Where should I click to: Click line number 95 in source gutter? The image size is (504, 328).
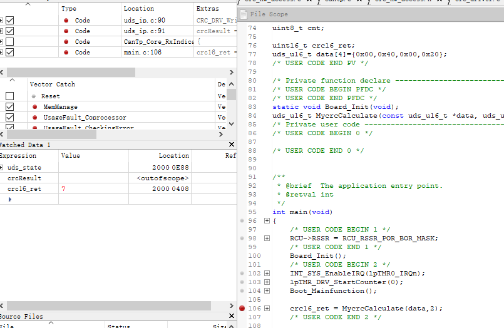coord(252,212)
